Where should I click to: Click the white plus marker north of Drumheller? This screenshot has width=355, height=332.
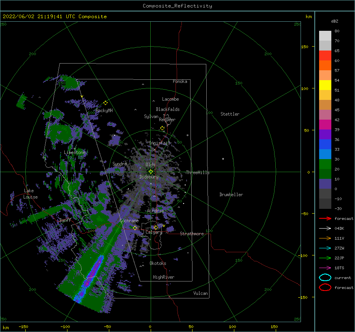(x=223, y=159)
